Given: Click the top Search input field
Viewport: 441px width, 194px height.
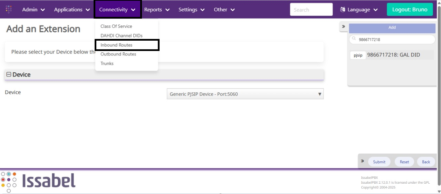Looking at the screenshot, I should point(311,10).
